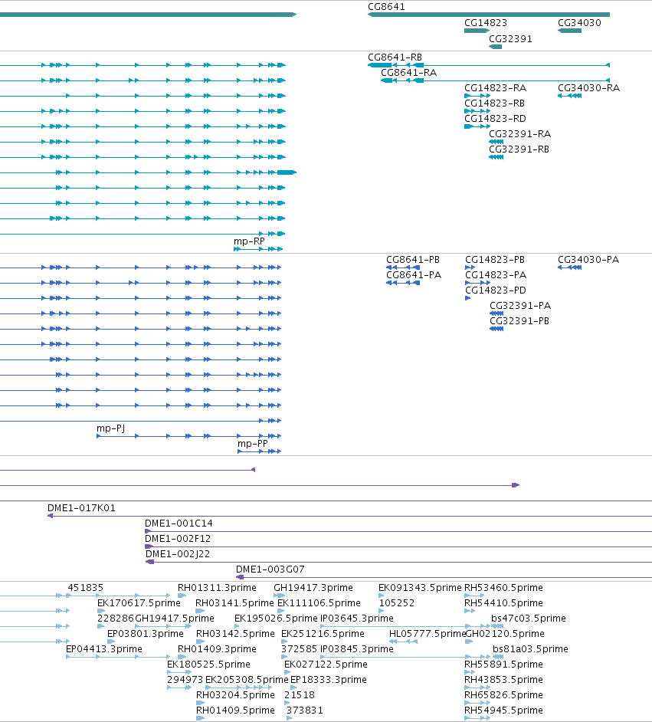
Task: Select EST RH65826.5prime
Action: [503, 695]
